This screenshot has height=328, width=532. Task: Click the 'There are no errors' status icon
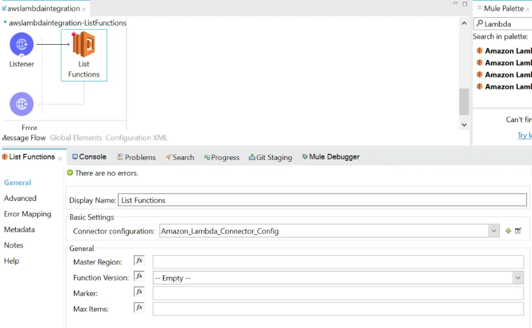(70, 173)
